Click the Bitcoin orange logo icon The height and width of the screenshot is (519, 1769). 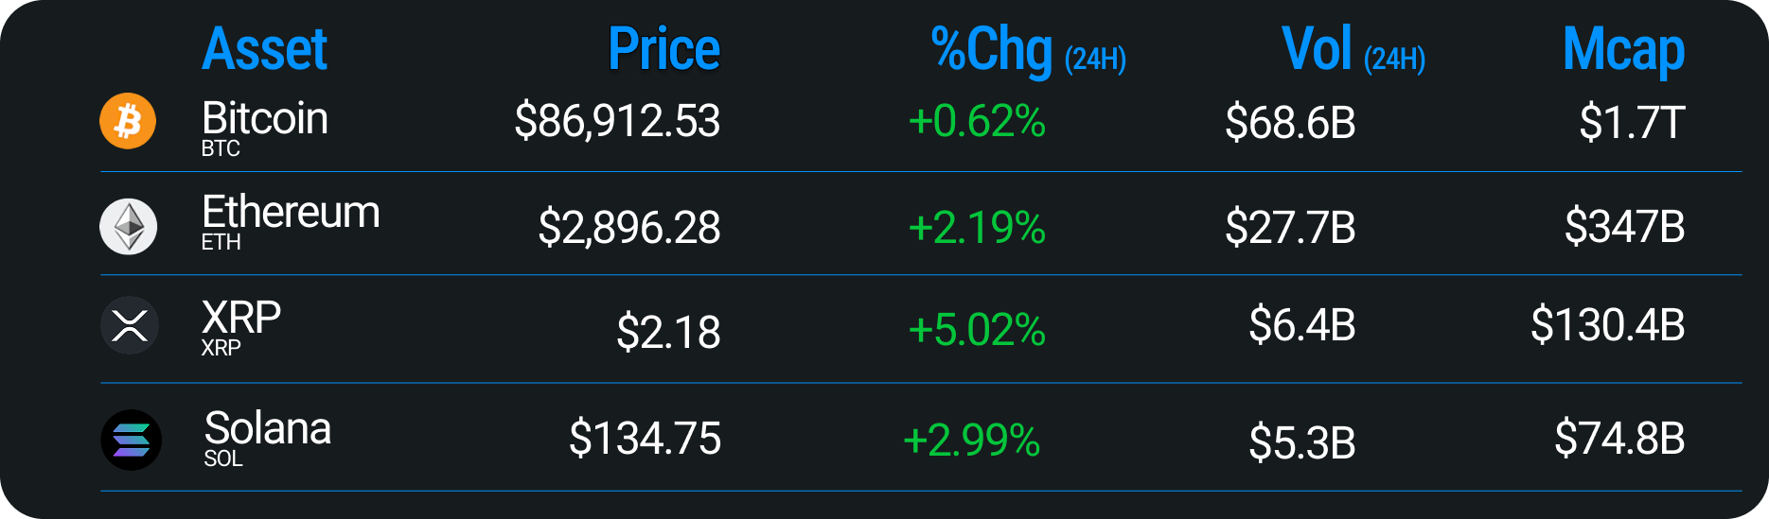pyautogui.click(x=128, y=121)
